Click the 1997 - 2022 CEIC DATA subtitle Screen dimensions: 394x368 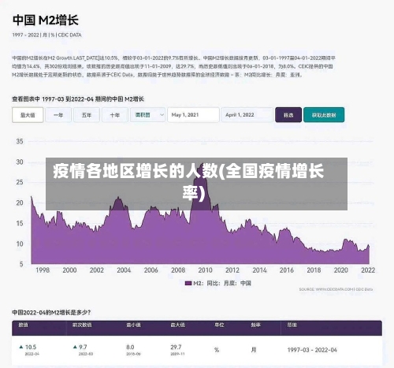[46, 35]
